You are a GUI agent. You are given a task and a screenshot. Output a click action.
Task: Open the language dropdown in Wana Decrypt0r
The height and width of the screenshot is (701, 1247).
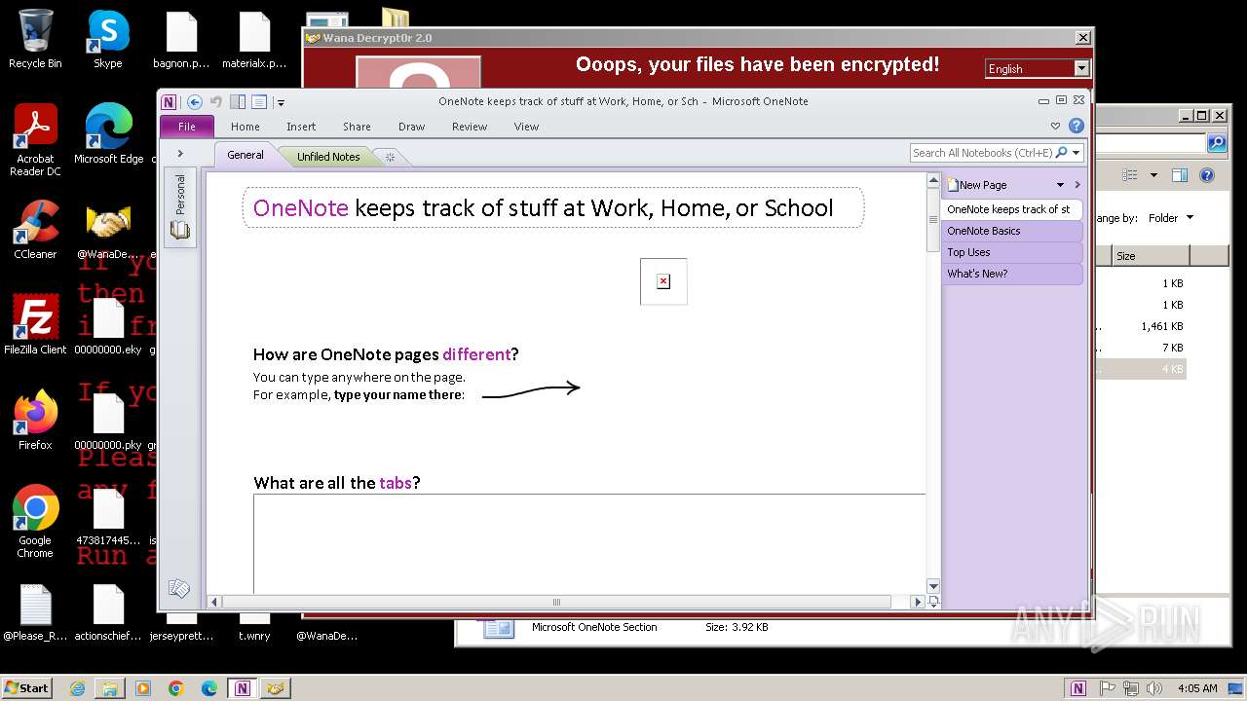click(x=1081, y=68)
